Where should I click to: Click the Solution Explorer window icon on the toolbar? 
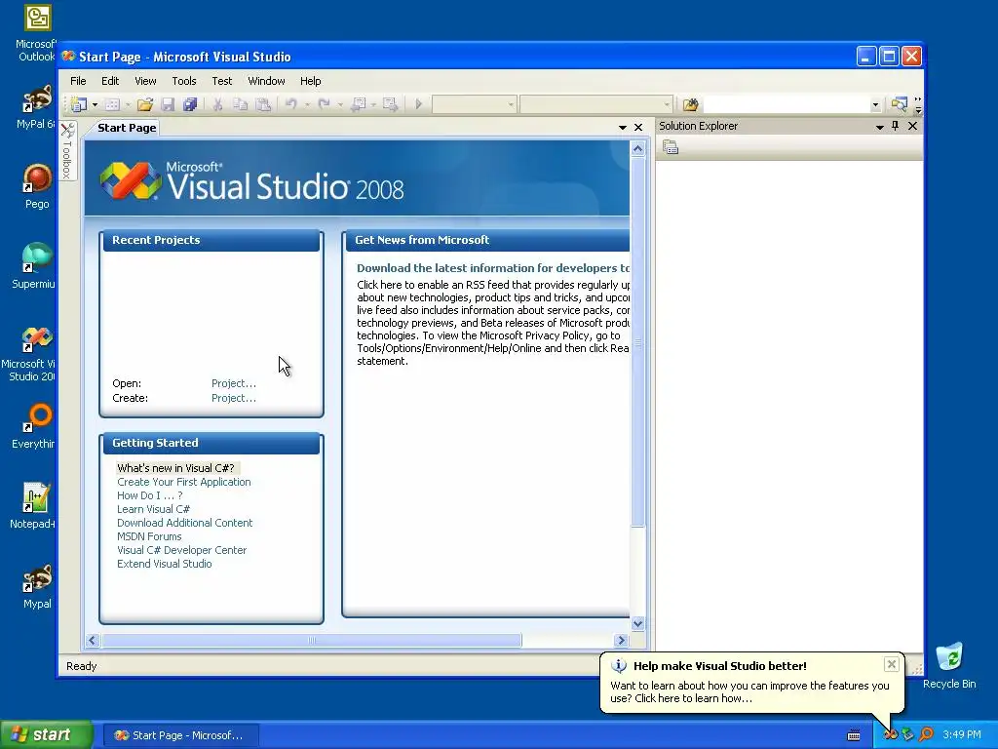point(900,103)
